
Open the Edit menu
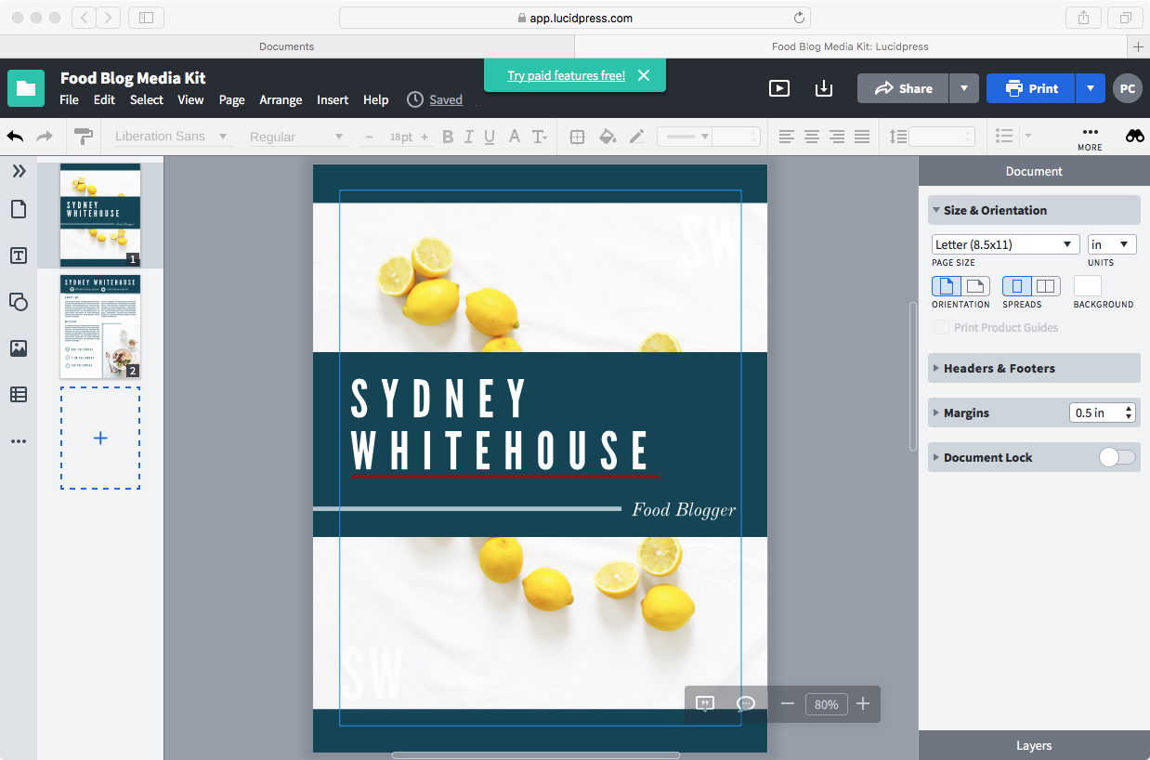coord(104,99)
